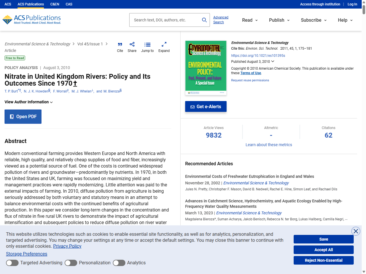Image resolution: width=366 pixels, height=274 pixels.
Task: Enable Targeted Advertising cookies
Action: pos(12,263)
